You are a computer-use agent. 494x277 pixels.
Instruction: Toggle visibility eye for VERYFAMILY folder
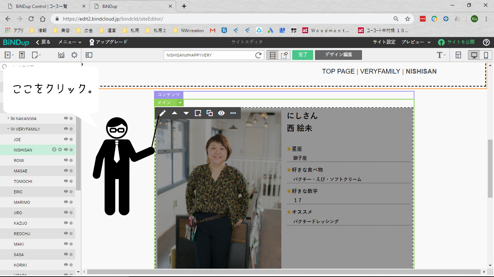(66, 129)
